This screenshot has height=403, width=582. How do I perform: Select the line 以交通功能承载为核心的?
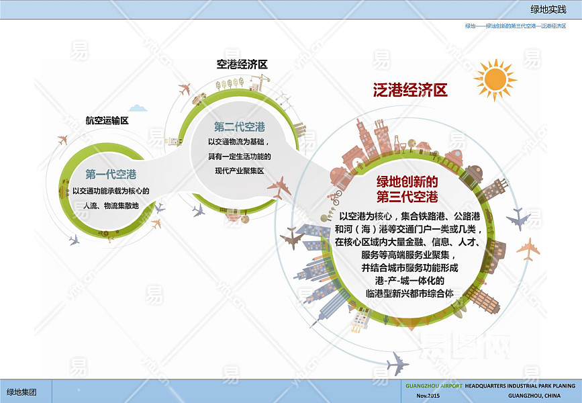pos(111,191)
